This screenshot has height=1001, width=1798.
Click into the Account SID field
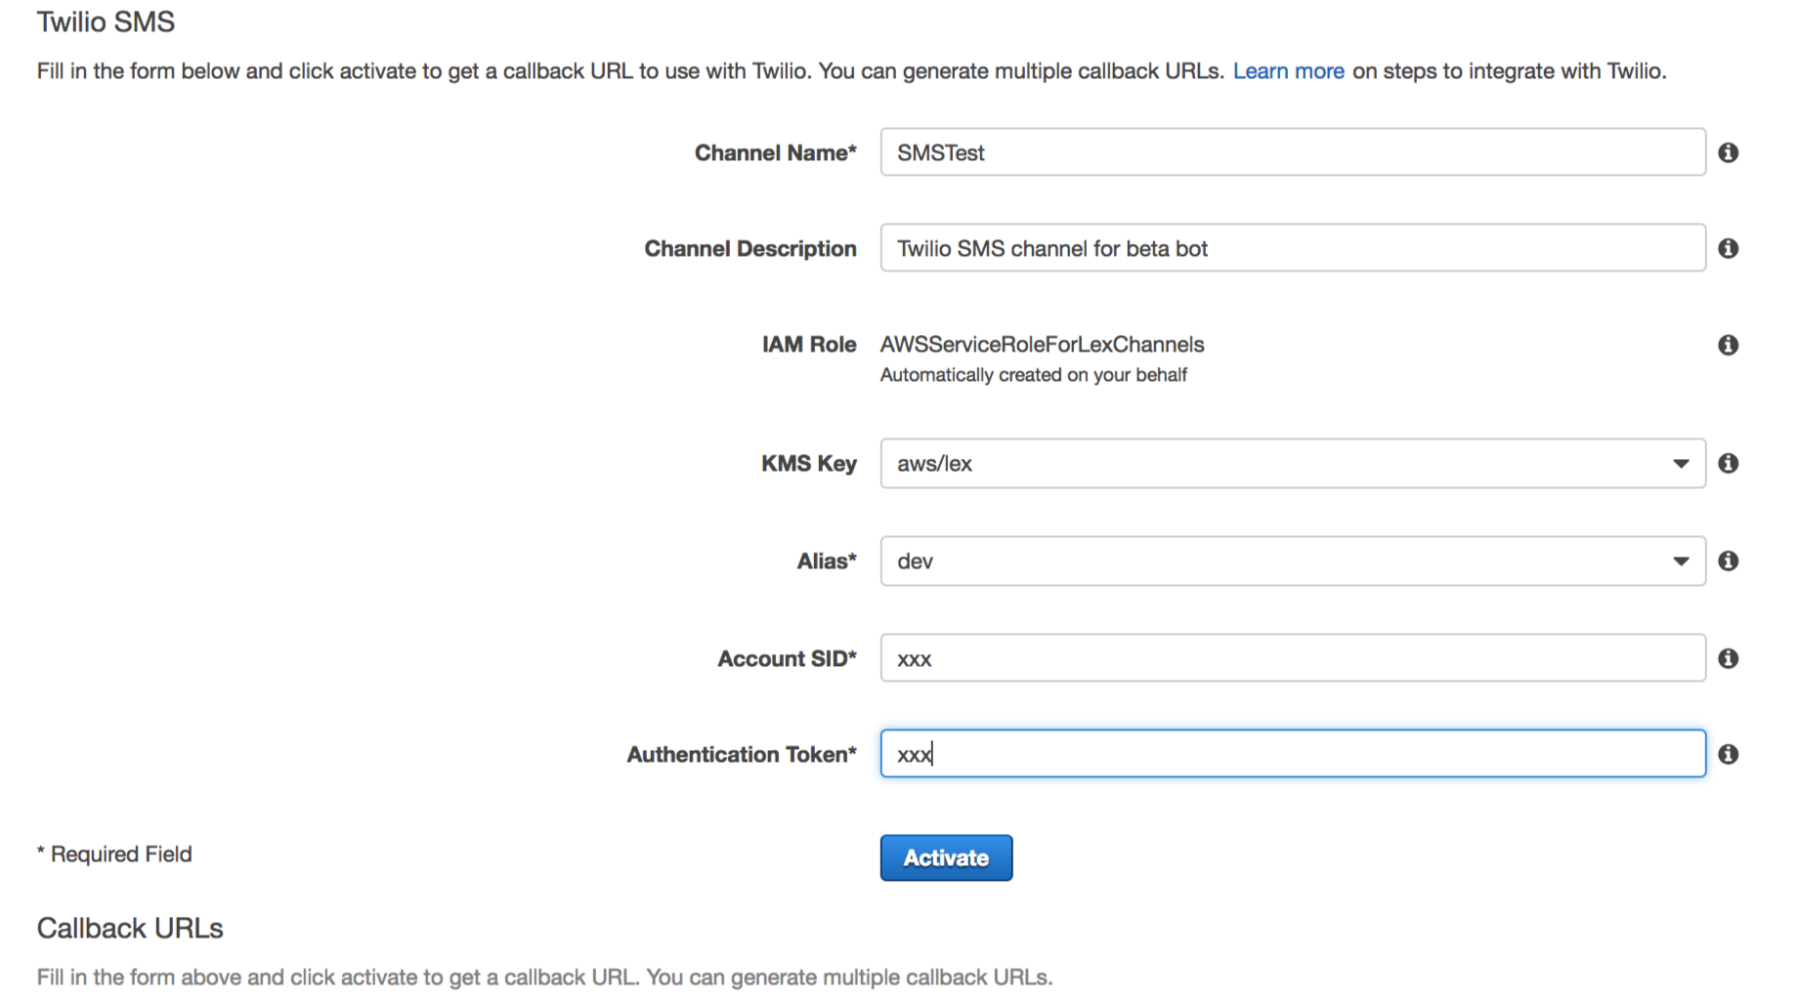1293,658
